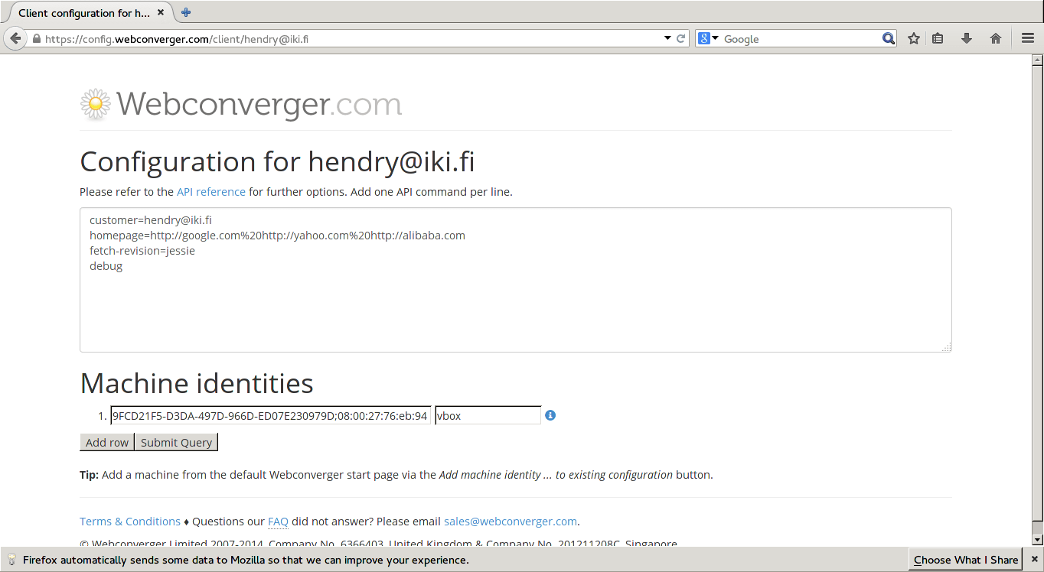The height and width of the screenshot is (572, 1044).
Task: Show bookmarks list icon
Action: pos(938,38)
